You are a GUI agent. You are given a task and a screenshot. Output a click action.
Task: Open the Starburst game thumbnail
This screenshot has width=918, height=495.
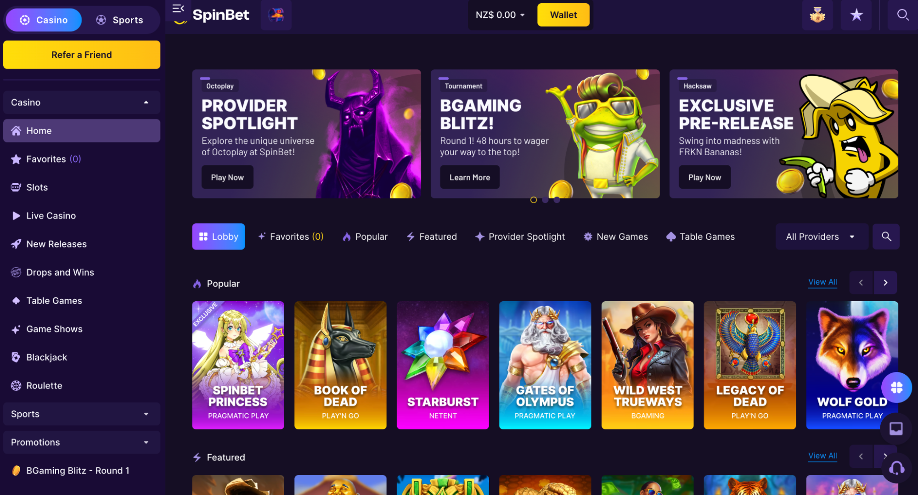pos(443,365)
